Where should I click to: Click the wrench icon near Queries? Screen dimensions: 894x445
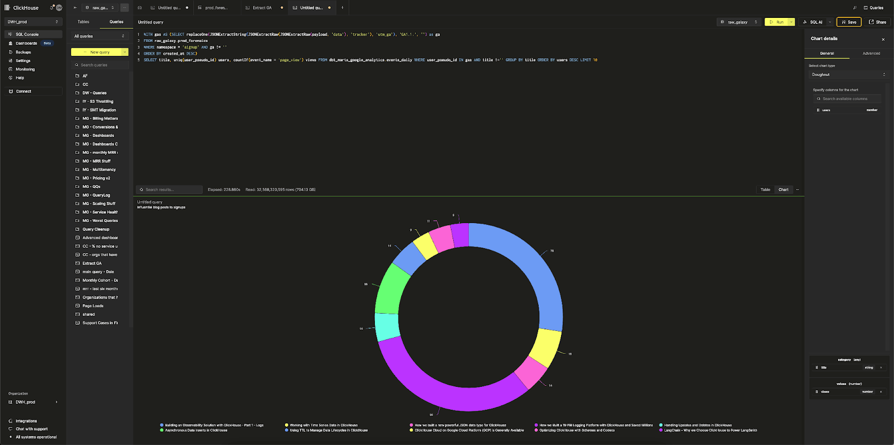tap(854, 8)
